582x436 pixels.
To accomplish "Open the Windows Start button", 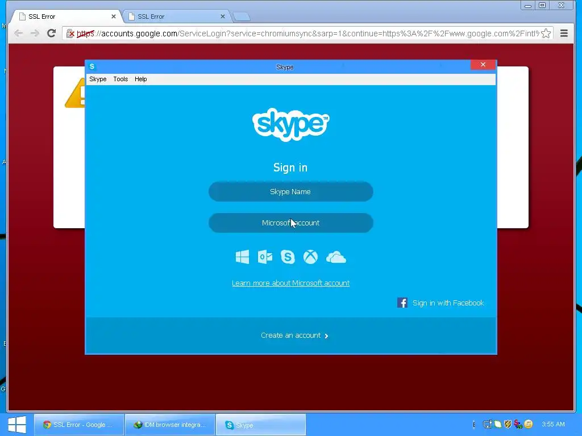I will [x=17, y=425].
